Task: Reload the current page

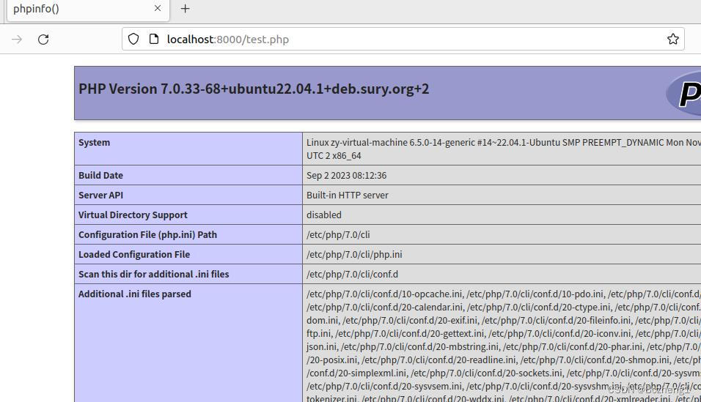Action: click(x=43, y=40)
